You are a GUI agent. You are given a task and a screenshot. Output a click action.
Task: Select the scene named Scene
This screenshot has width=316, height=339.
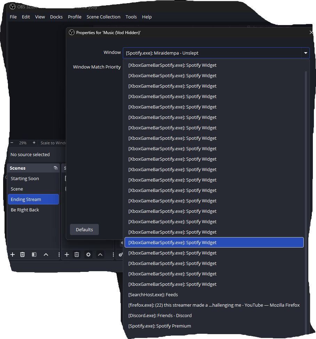[33, 189]
